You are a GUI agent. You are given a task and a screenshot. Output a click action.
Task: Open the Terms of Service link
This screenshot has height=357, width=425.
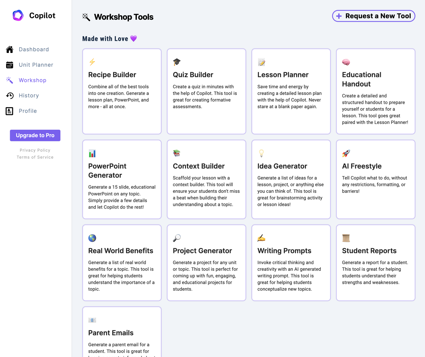[35, 157]
